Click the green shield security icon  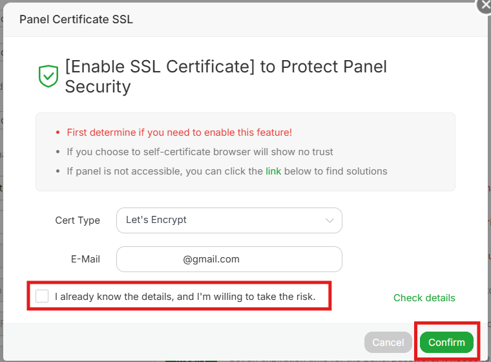[x=48, y=76]
